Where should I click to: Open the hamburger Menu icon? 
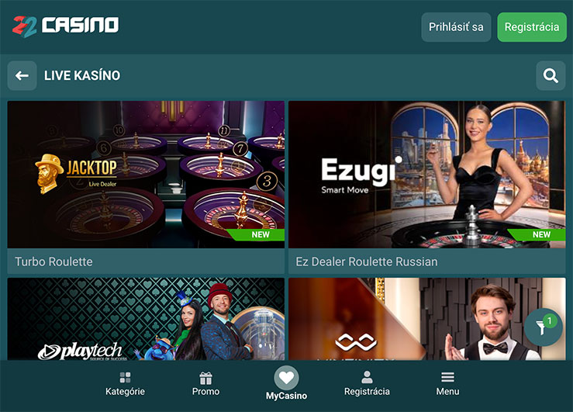pos(447,377)
